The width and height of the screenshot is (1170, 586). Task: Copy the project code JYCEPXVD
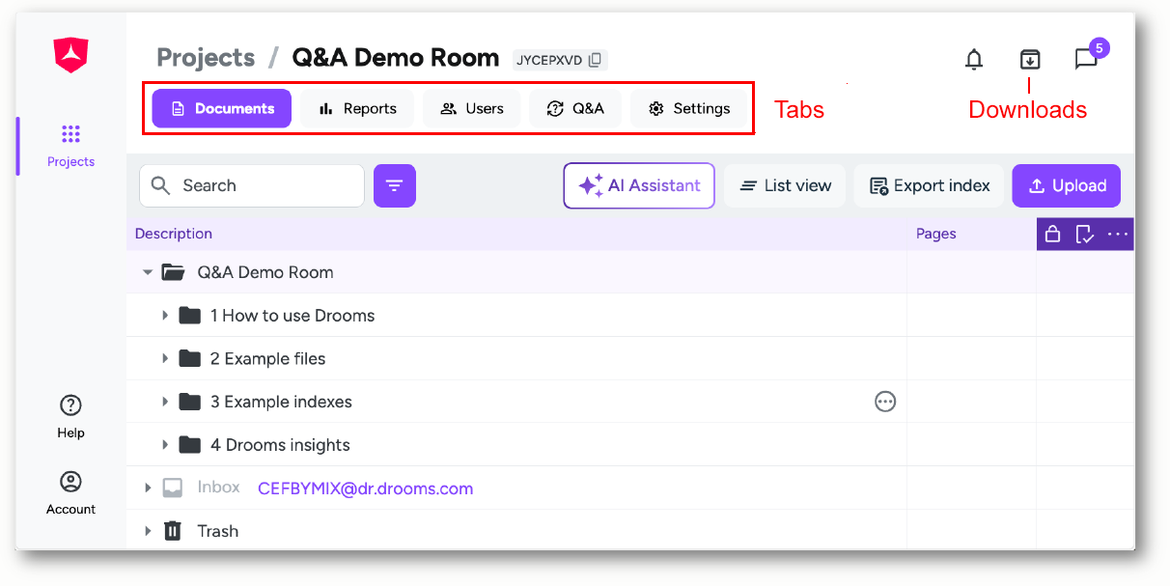tap(596, 60)
